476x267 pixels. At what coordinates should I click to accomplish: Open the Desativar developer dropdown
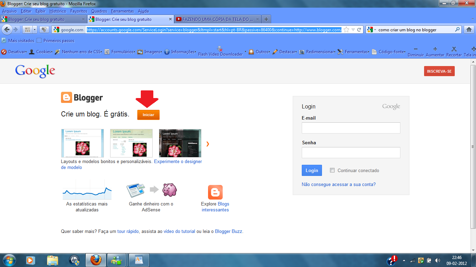click(x=14, y=52)
